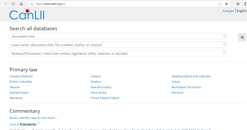The image size is (247, 130).
Task: Click the CanLII Connects speech bubble icon
Action: coord(38,123)
